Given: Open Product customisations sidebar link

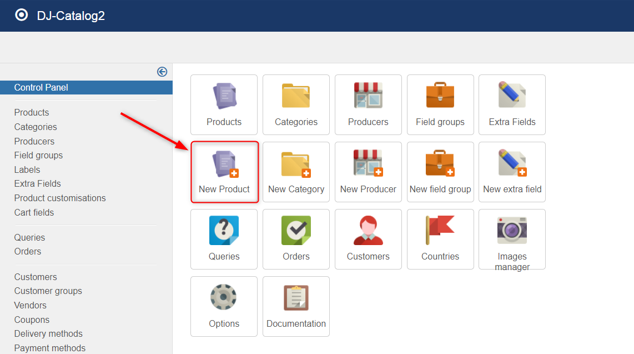Looking at the screenshot, I should [60, 198].
